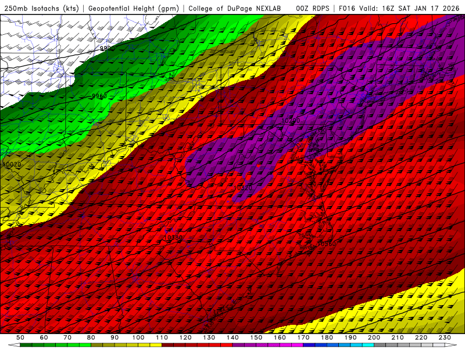Click the "250mb Isotachs (kts)" title text
Viewport: 465px width, 348px height.
(x=41, y=9)
